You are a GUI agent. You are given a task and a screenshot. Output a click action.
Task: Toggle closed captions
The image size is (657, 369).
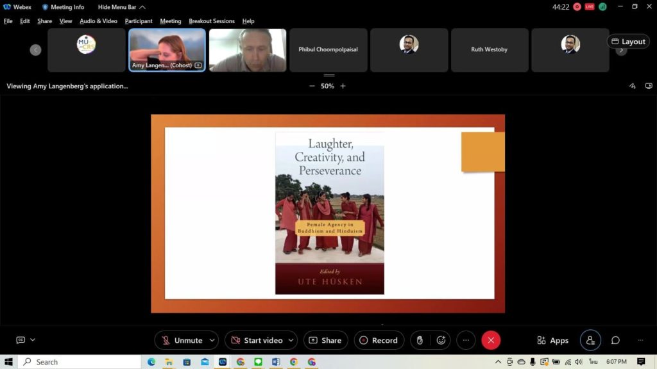tap(21, 340)
